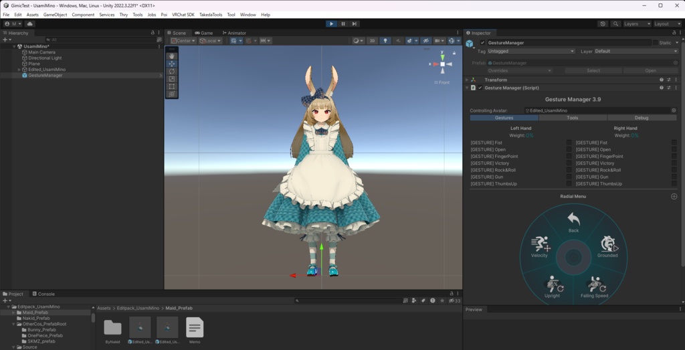Click the object picker for Controlling Avatar
Viewport: 685px width, 350px height.
674,110
